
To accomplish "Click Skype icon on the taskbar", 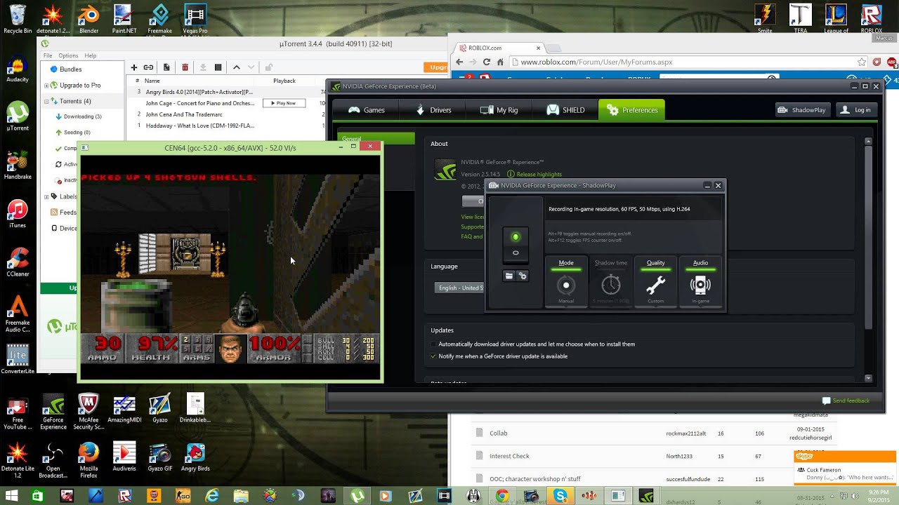I will point(560,496).
